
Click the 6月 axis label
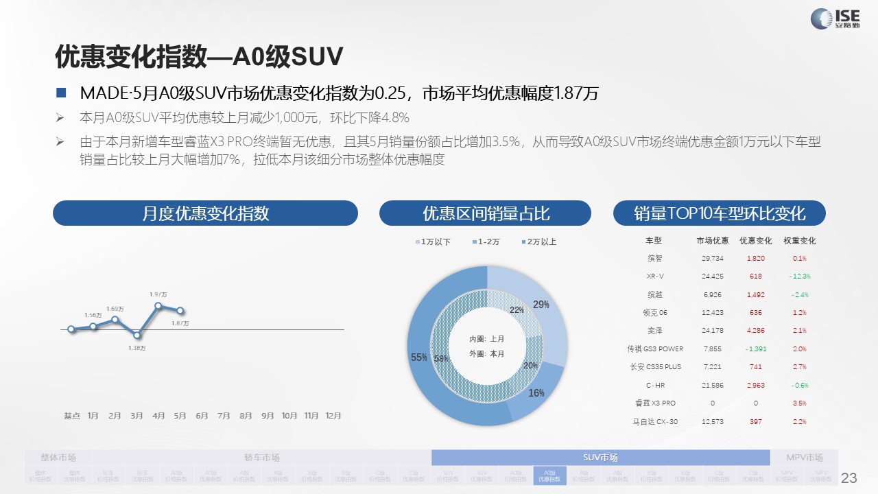[202, 416]
